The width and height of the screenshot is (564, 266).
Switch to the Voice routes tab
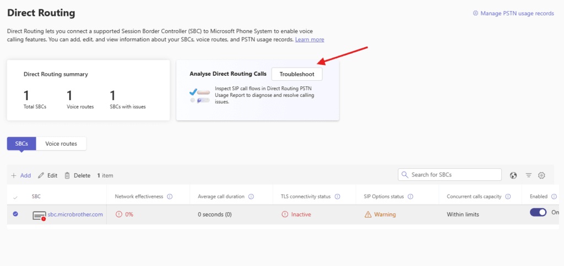61,143
